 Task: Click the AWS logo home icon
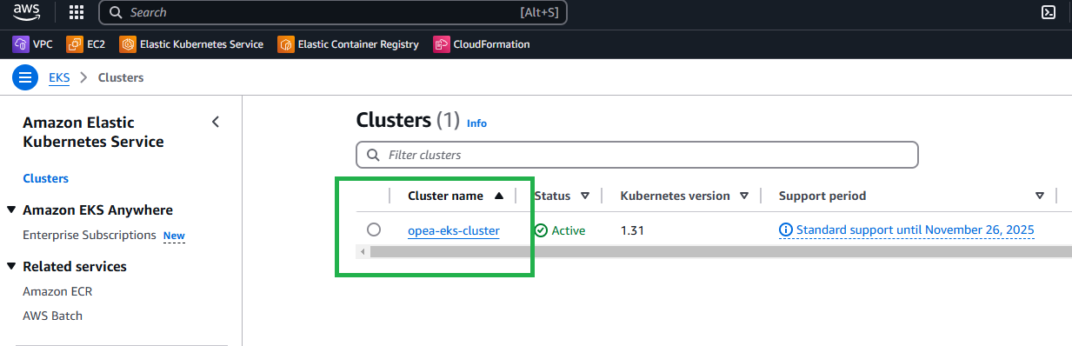click(26, 12)
